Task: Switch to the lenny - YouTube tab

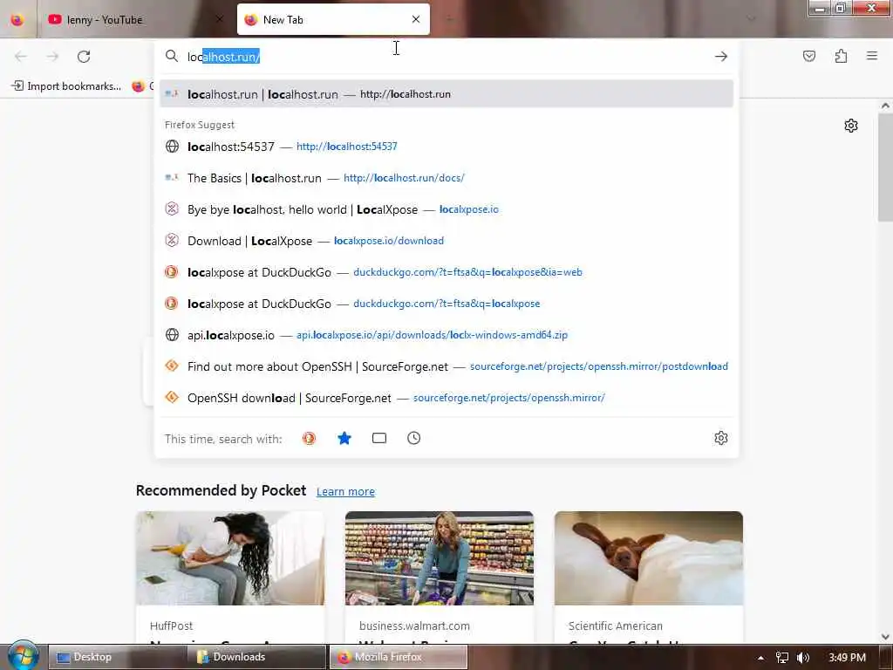Action: (135, 19)
